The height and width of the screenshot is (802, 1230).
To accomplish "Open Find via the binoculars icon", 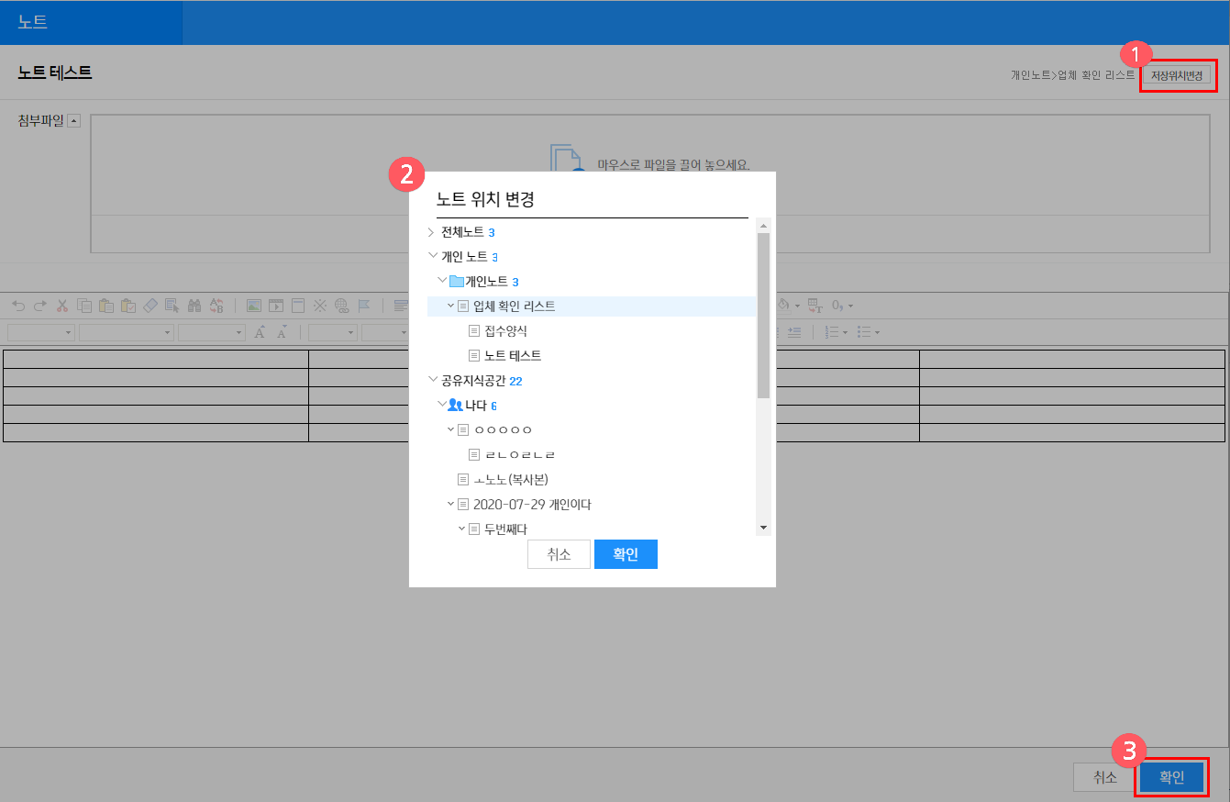I will click(194, 306).
